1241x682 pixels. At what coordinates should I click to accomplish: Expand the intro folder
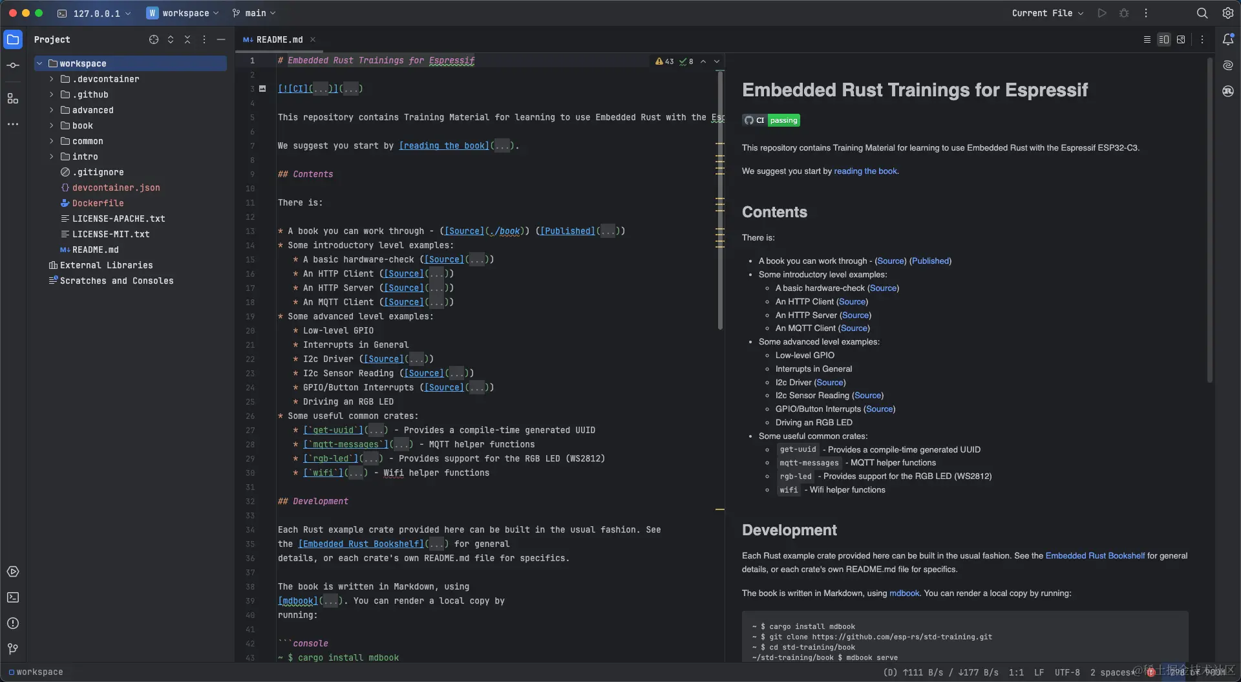(52, 156)
